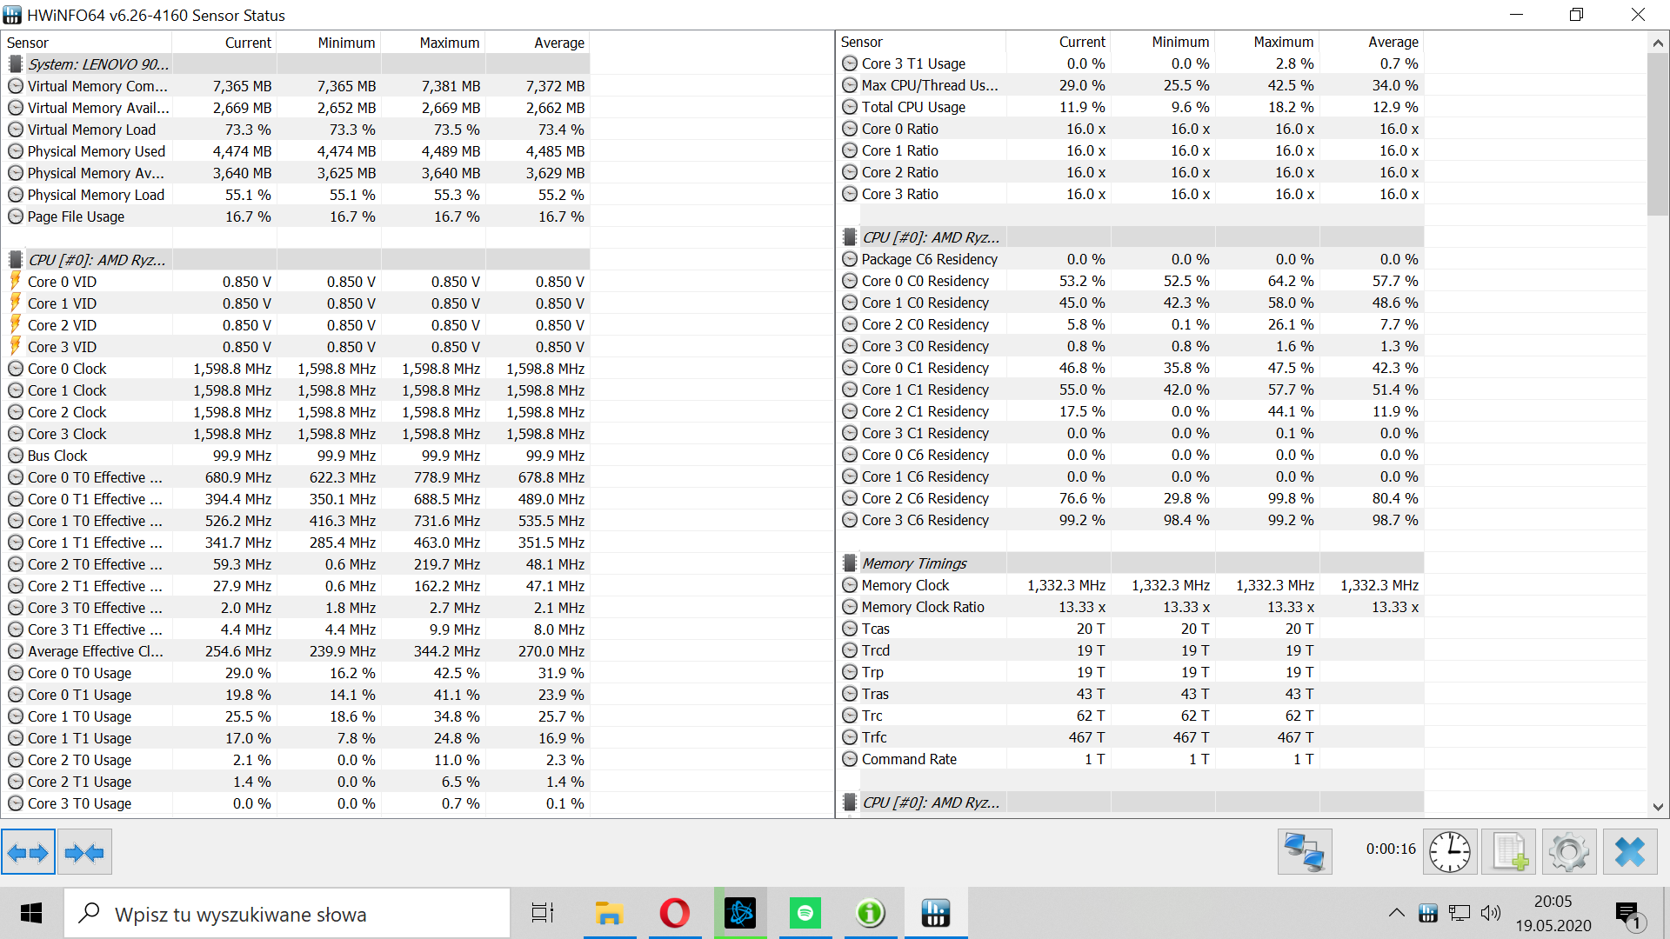This screenshot has width=1670, height=939.
Task: Select the Core 0 Clock row
Action: click(x=296, y=369)
